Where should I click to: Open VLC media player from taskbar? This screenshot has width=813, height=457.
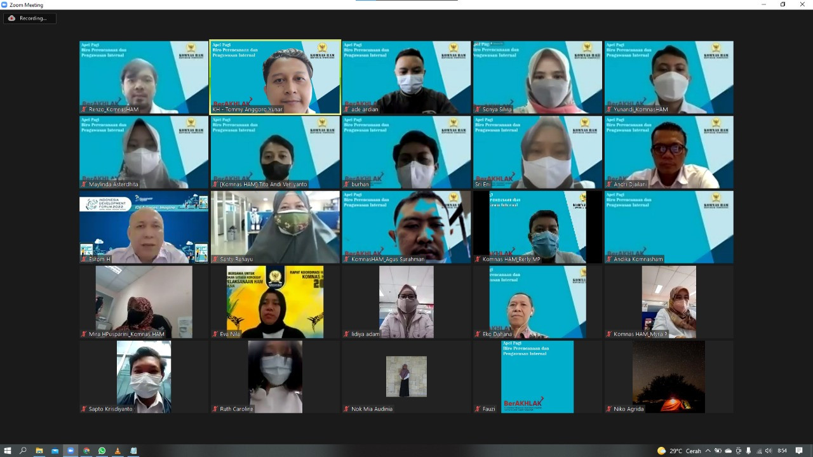coord(118,451)
